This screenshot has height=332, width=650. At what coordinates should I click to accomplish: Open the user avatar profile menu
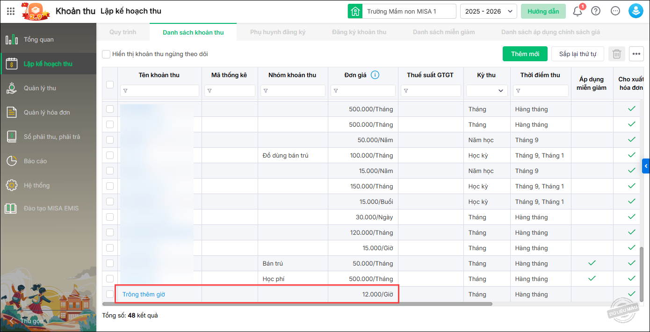(636, 11)
